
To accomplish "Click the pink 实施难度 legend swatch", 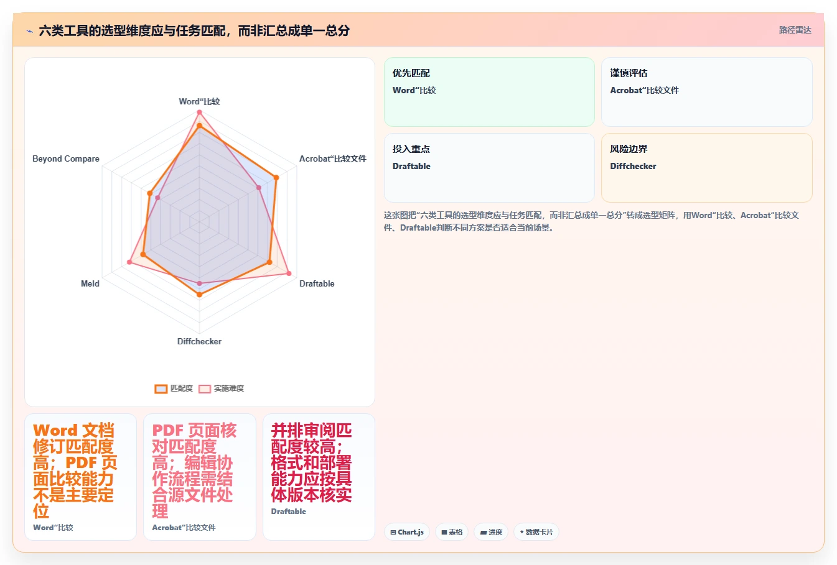I will (x=205, y=388).
